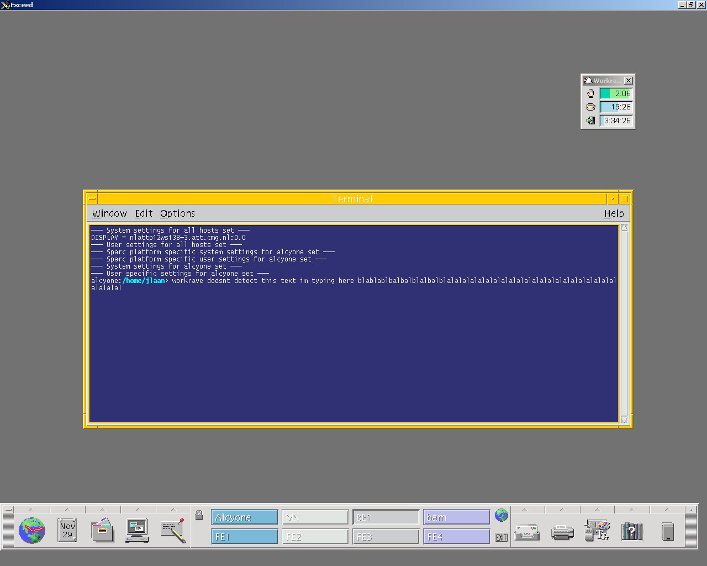The width and height of the screenshot is (707, 566).
Task: Click the Printer icon on the panel
Action: coord(562,532)
